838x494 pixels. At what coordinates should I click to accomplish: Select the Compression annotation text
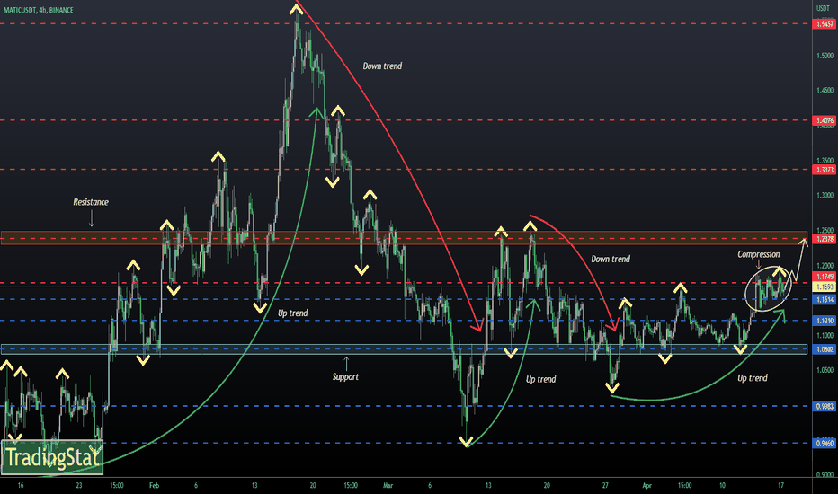[x=758, y=254]
